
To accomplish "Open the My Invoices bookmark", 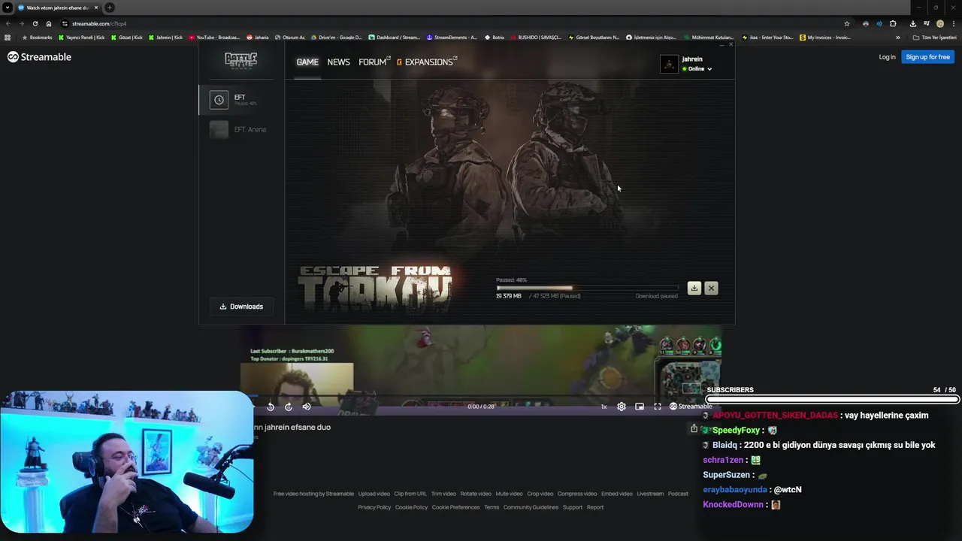I will 825,38.
